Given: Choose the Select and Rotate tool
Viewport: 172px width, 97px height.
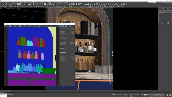Looking at the screenshot, I should (29, 4).
